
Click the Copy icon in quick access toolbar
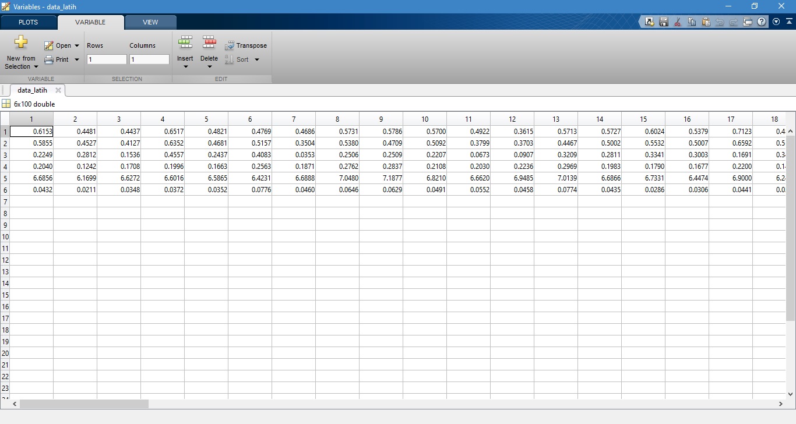pos(692,22)
